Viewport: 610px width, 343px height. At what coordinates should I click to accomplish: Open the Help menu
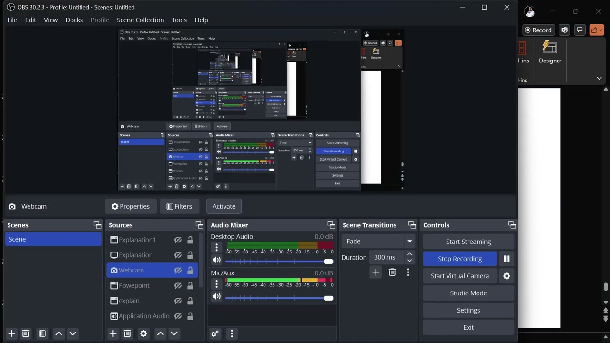(202, 20)
